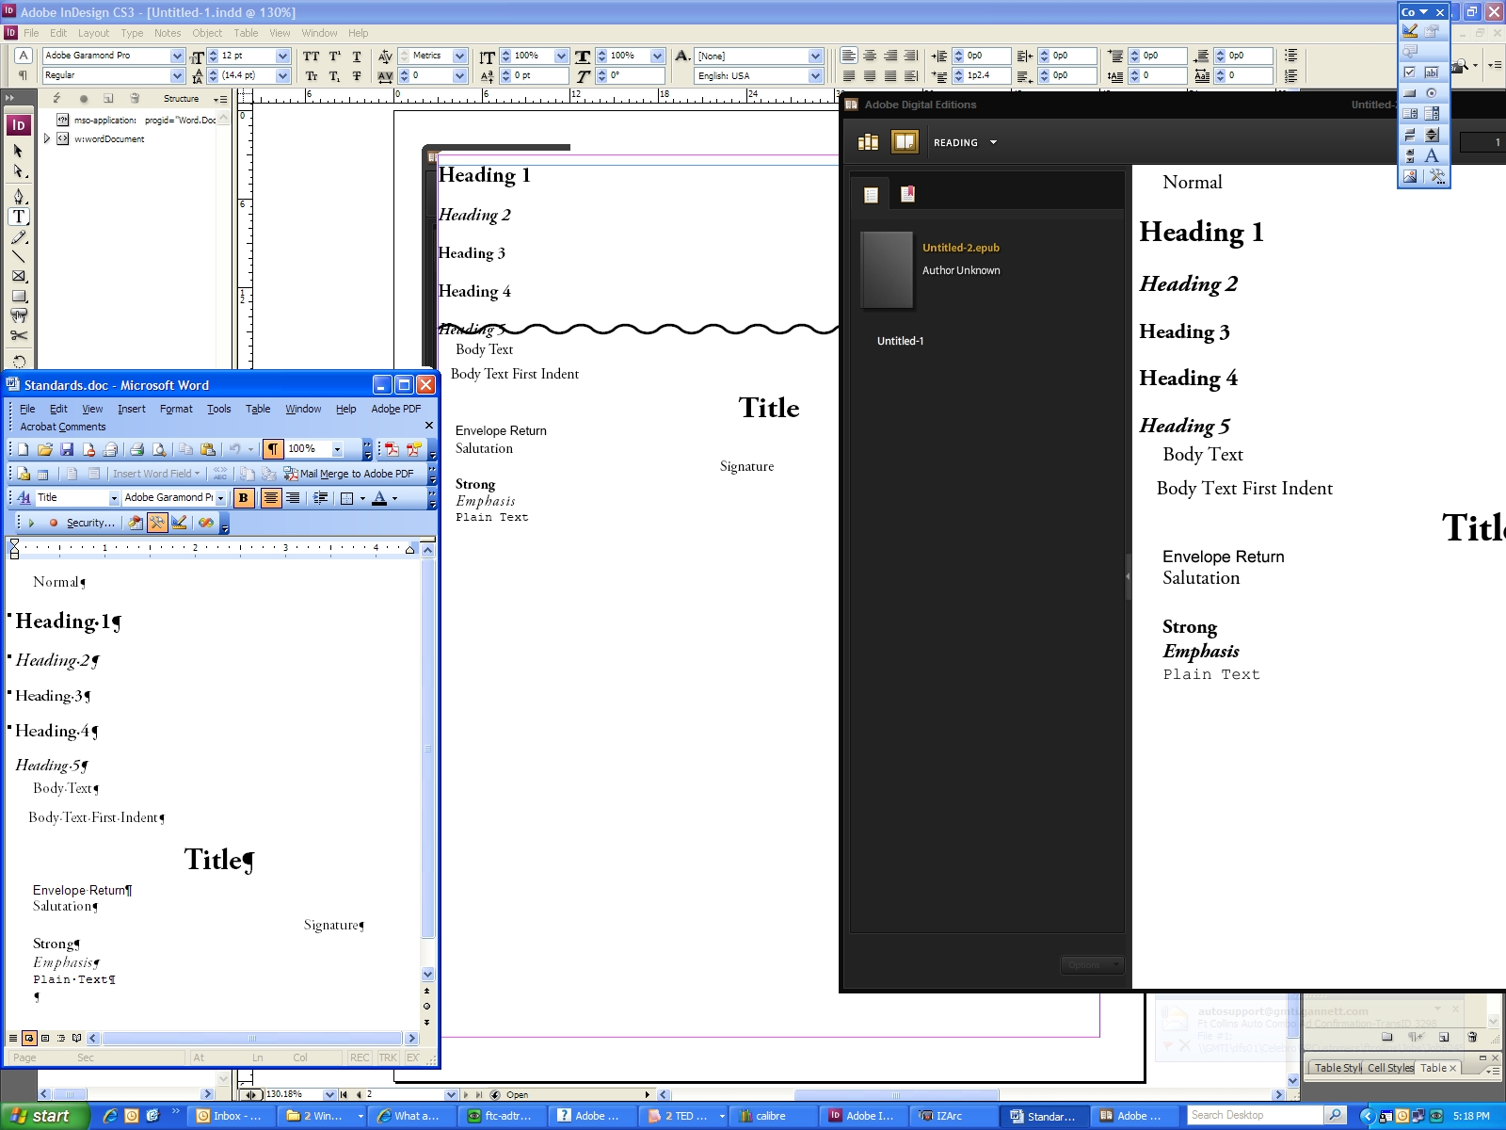The height and width of the screenshot is (1130, 1506).
Task: Apply Strikethrough in InDesign control panel
Action: (357, 76)
